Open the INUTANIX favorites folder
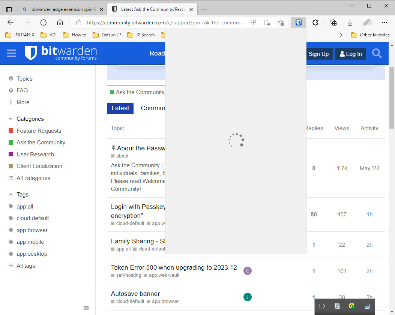This screenshot has height=315, width=395. (x=20, y=35)
